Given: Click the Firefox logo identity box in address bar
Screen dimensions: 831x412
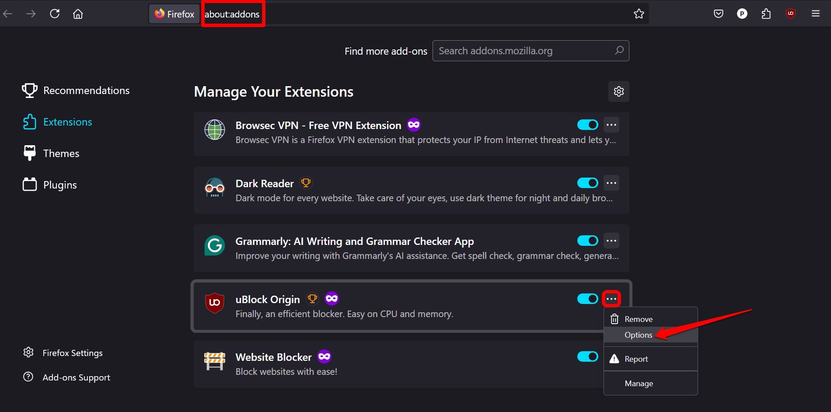Looking at the screenshot, I should [x=175, y=14].
